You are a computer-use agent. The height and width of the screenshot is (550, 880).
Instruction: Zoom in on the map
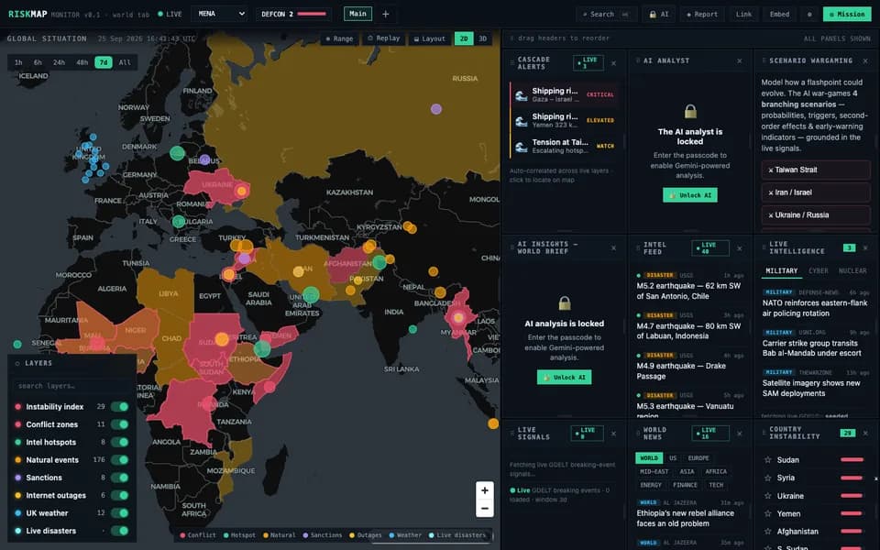[x=484, y=490]
